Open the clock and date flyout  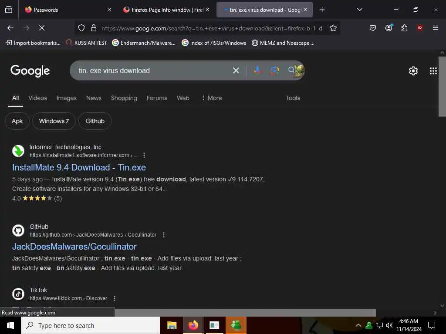[409, 325]
